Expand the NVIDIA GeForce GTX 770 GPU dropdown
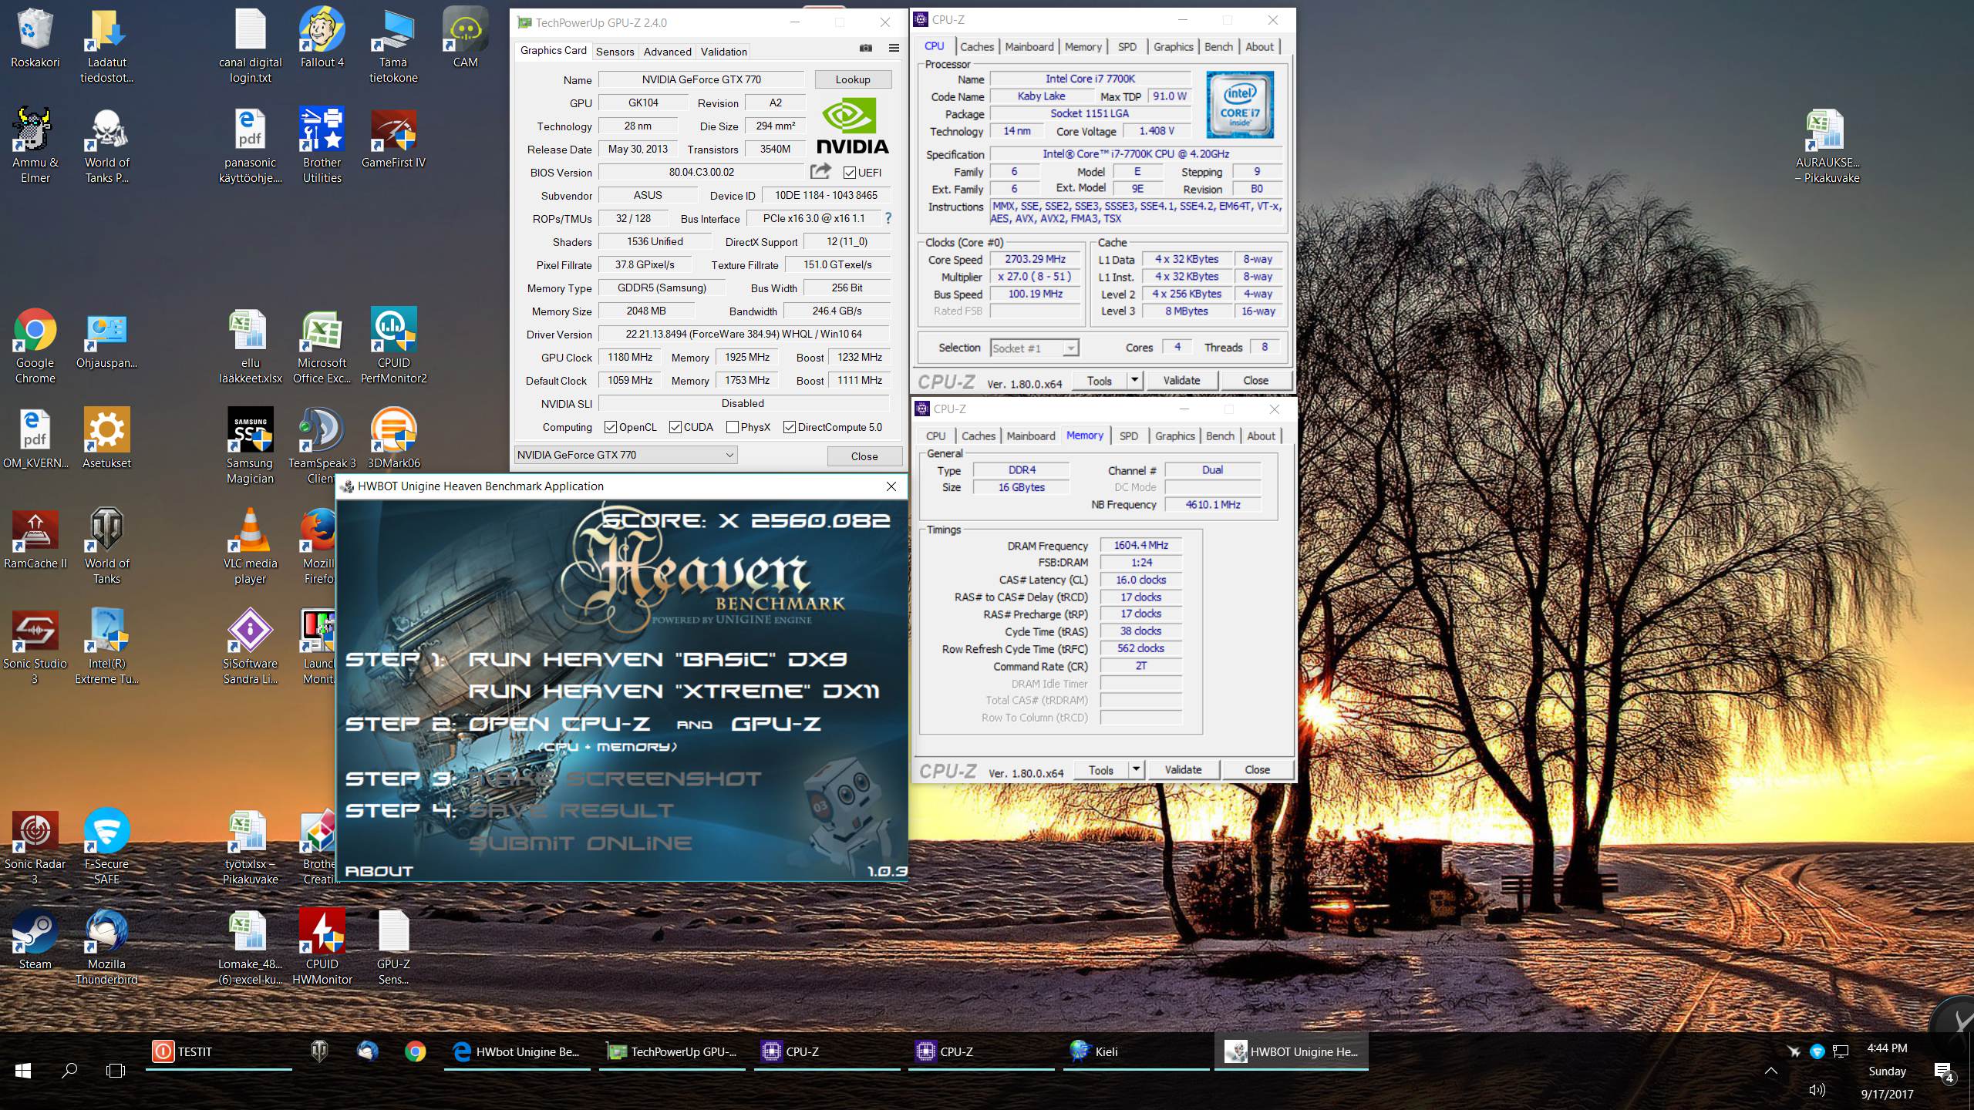Screen dimensions: 1974x1110 click(x=625, y=455)
